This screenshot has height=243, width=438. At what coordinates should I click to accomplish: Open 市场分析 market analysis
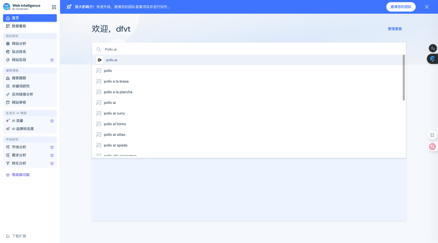click(x=30, y=147)
